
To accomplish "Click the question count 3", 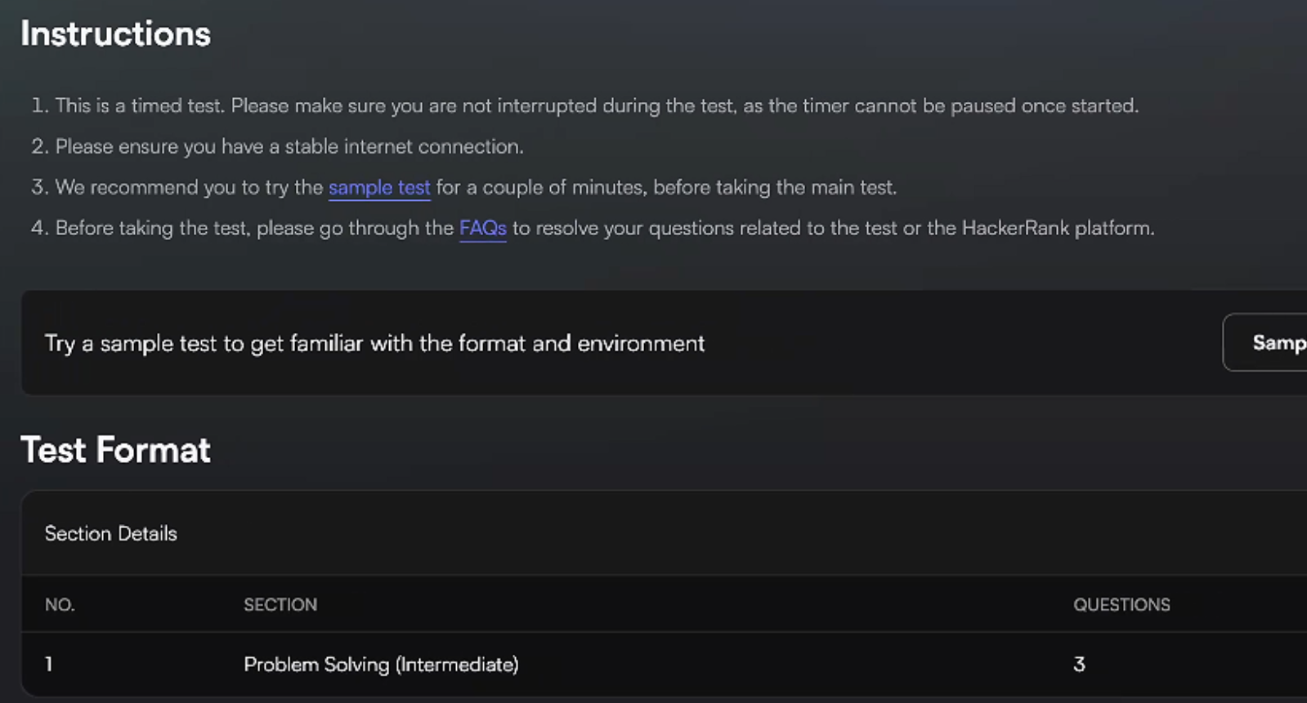I will pos(1079,665).
